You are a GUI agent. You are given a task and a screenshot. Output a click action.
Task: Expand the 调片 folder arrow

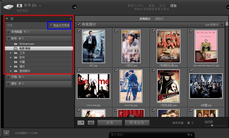click(11, 66)
